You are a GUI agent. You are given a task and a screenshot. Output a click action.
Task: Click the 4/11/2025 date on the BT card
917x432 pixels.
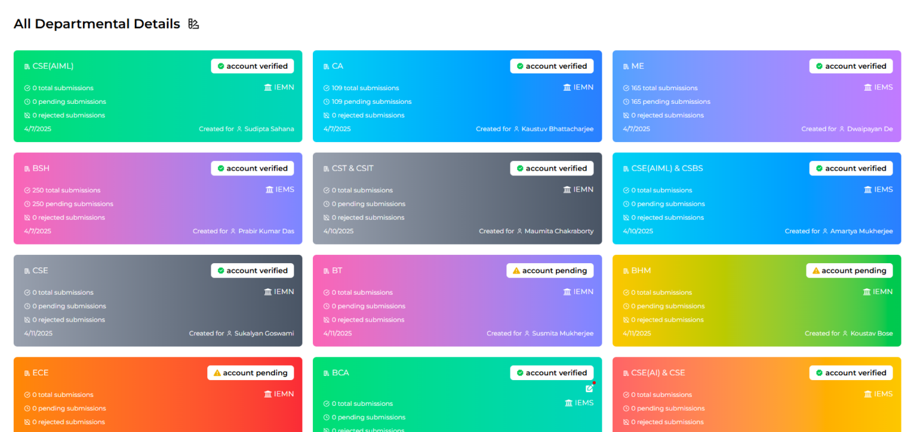point(337,334)
